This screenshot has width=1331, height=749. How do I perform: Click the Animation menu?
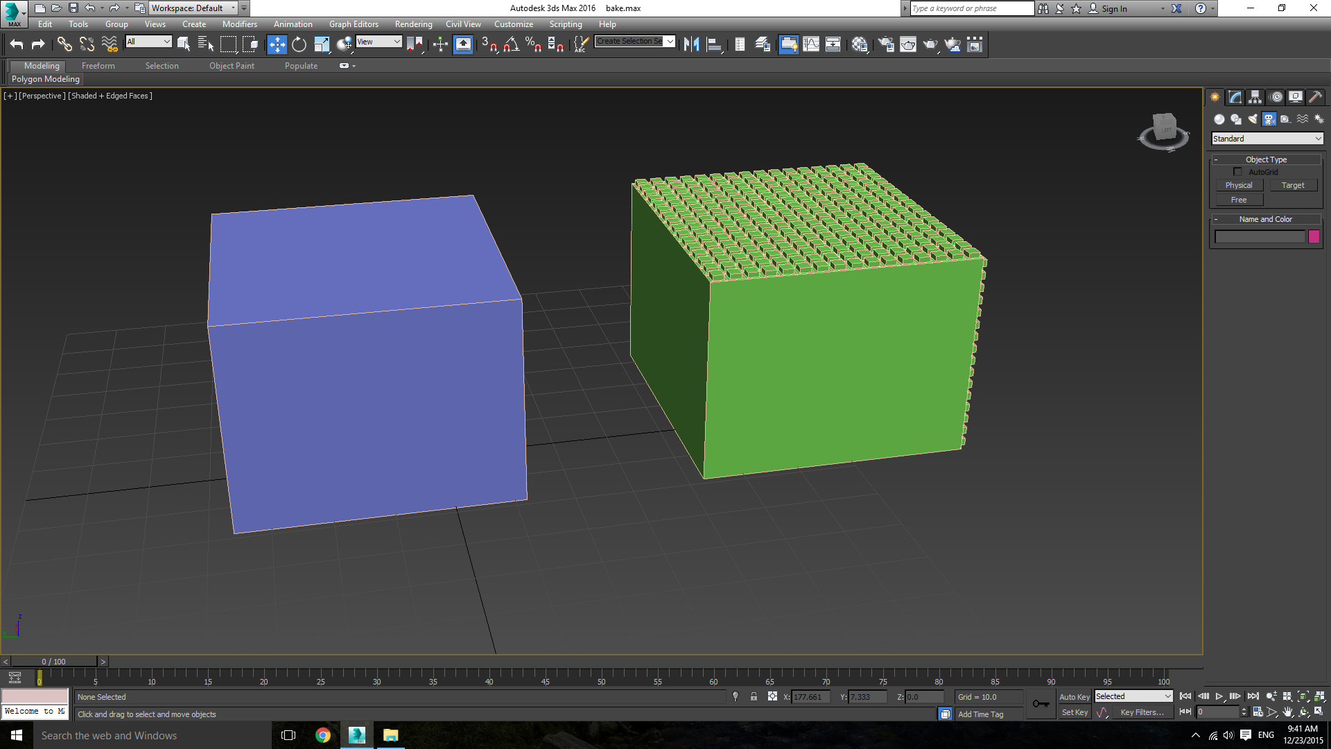pyautogui.click(x=293, y=24)
